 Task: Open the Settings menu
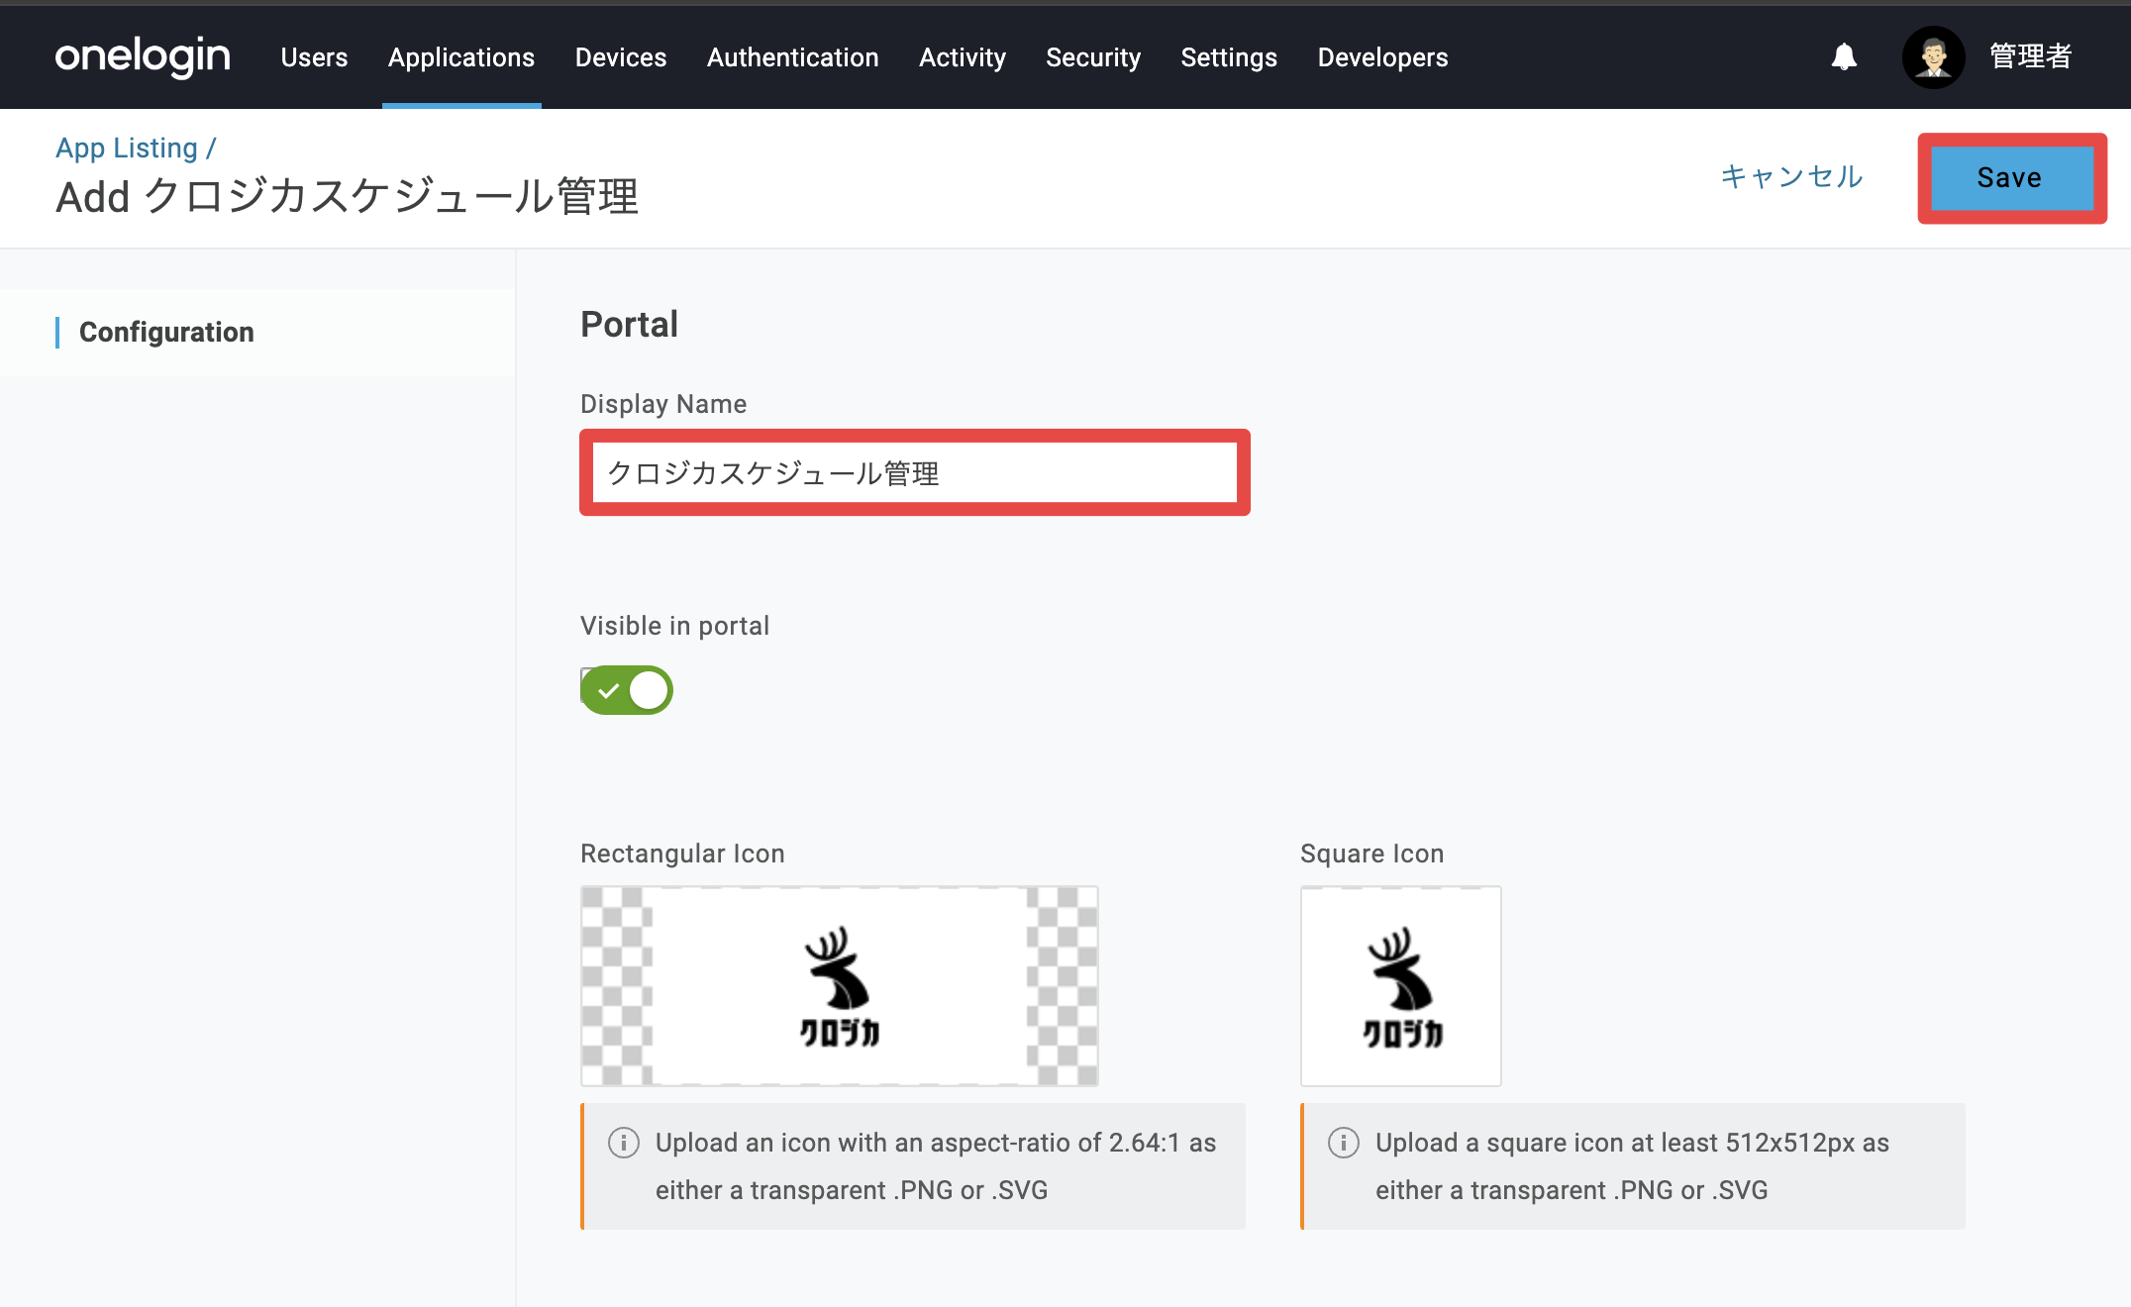[x=1229, y=57]
